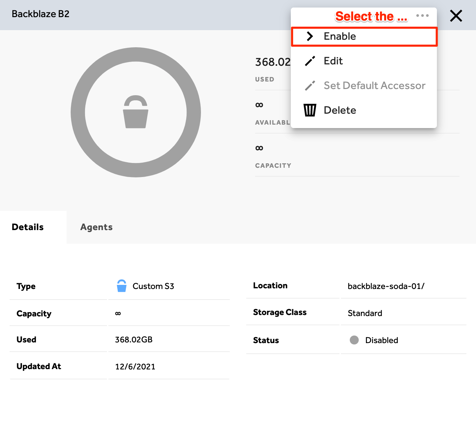Click the 368.02GB used value
The image size is (476, 441).
point(134,340)
